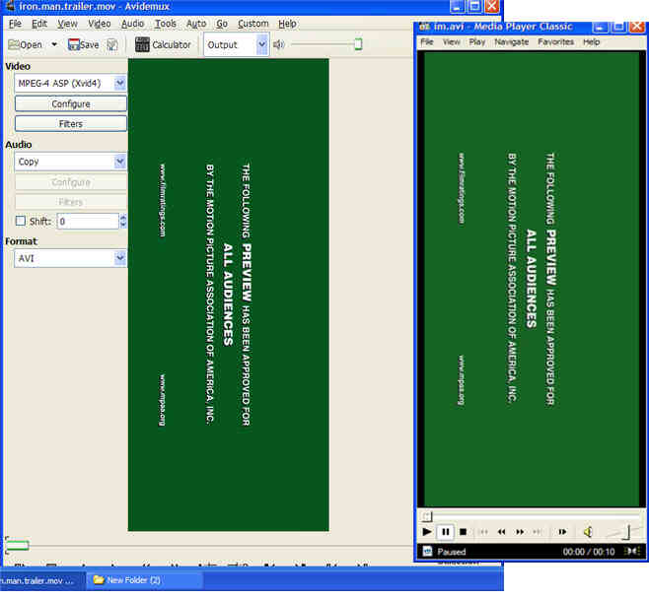Open the Avidemux View menu
This screenshot has height=599, width=649.
point(67,24)
